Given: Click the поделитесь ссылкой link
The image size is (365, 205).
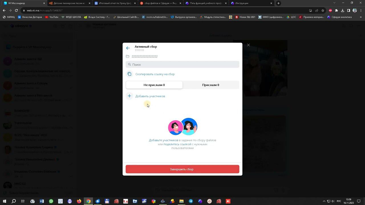Looking at the screenshot, I should pyautogui.click(x=177, y=144).
